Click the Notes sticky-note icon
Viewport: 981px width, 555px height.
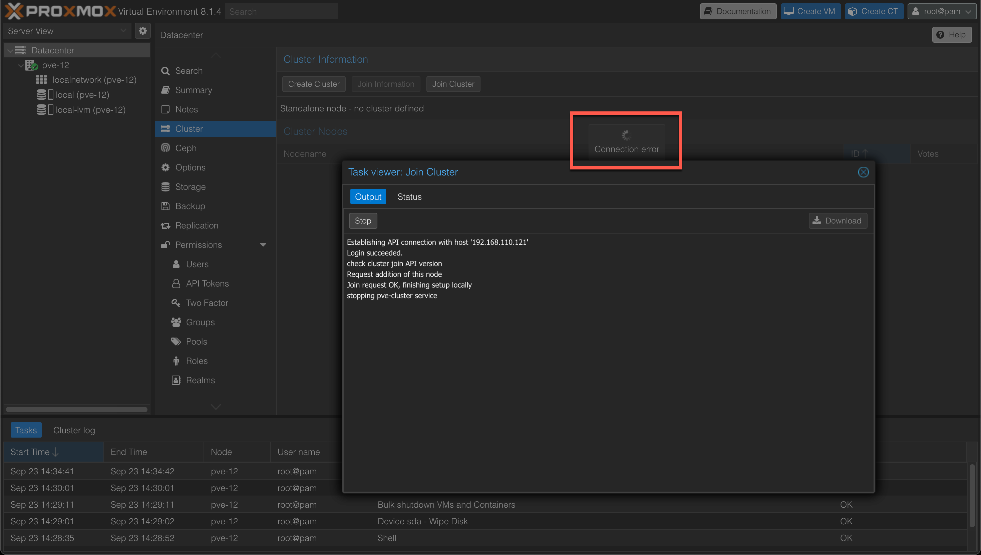coord(165,109)
